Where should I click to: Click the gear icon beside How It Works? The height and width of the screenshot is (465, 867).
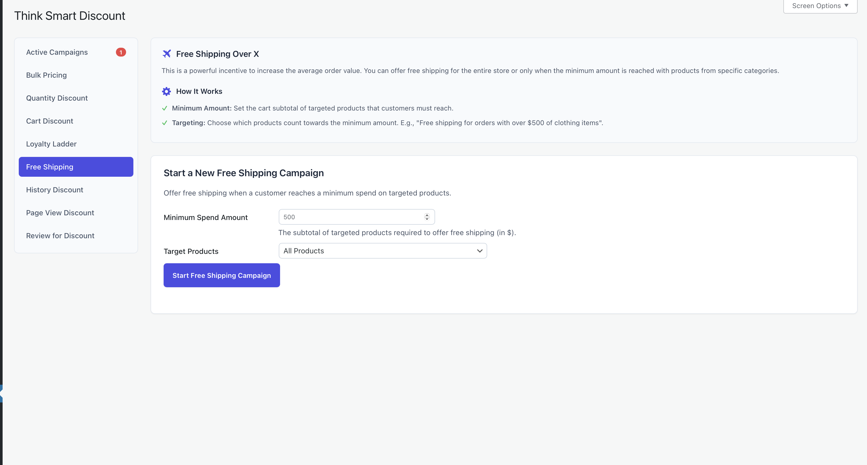pyautogui.click(x=167, y=91)
